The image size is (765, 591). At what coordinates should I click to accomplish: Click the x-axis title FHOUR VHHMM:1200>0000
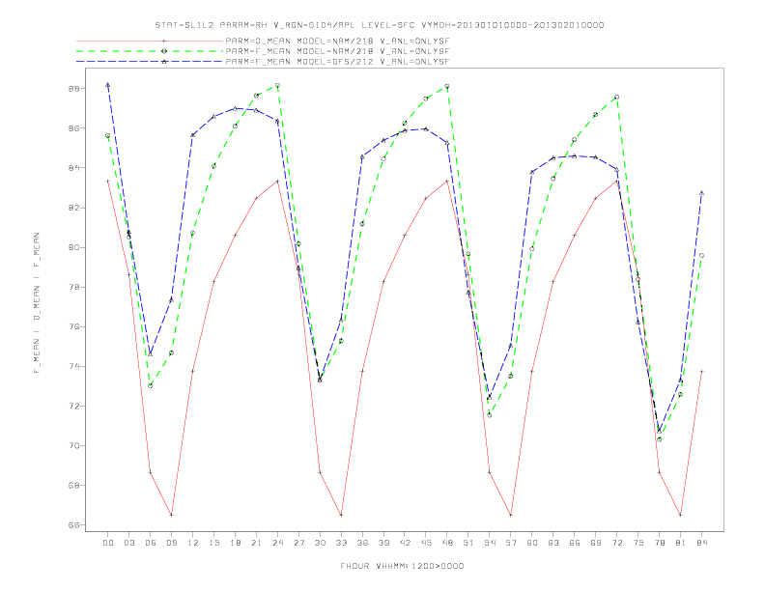coord(402,566)
